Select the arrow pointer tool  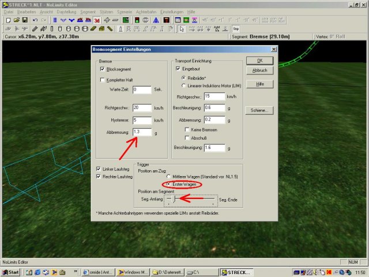point(182,29)
